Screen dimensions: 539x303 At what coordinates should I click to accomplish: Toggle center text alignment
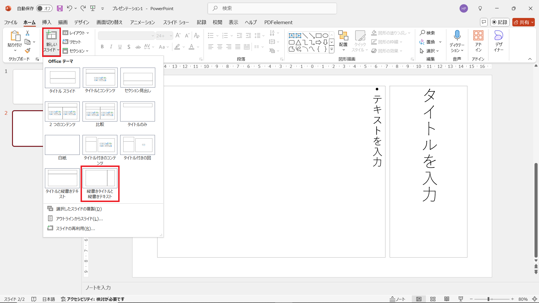(220, 47)
